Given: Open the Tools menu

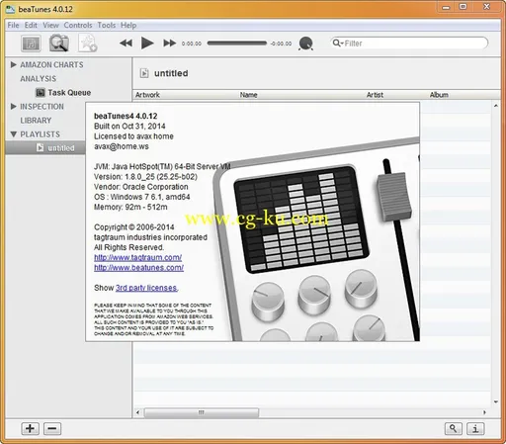Looking at the screenshot, I should point(107,26).
